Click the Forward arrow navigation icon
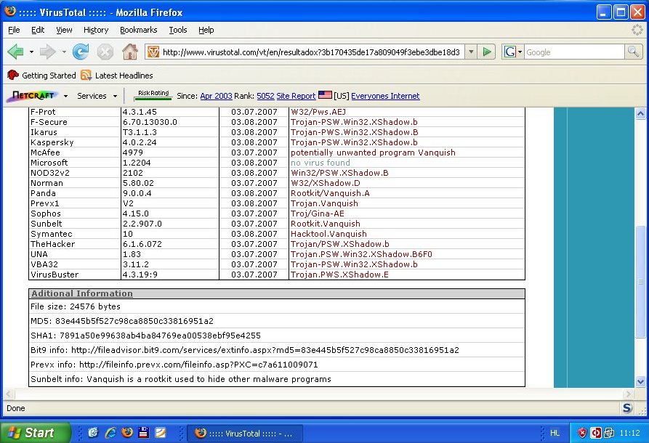Viewport: 649px width, 443px height. pos(47,52)
